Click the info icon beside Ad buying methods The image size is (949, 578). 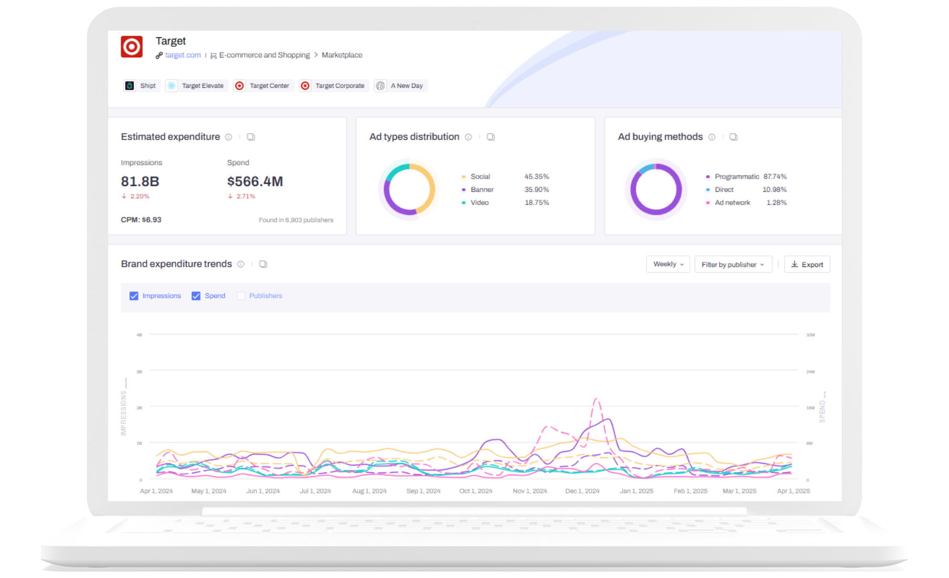coord(712,137)
